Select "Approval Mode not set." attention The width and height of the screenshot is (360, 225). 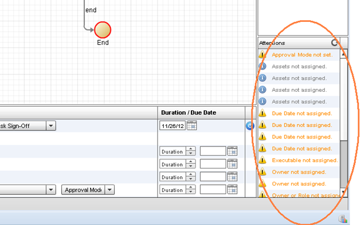click(302, 55)
